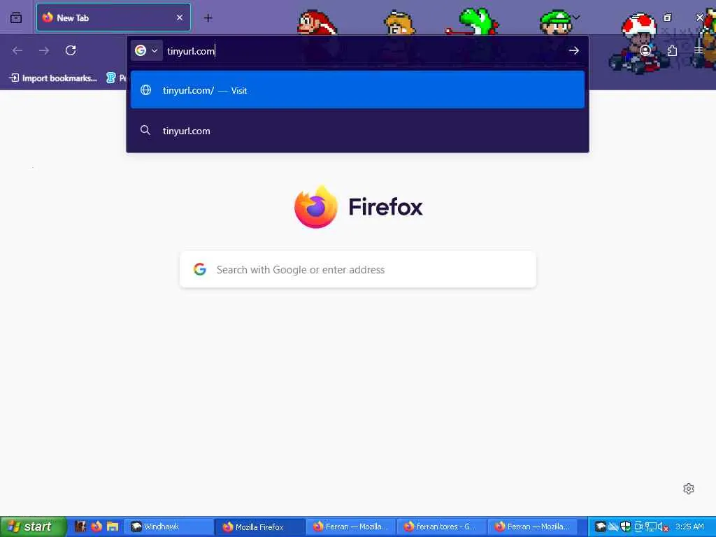Click the security shield tray icon
Viewport: 716px width, 537px height.
(626, 527)
